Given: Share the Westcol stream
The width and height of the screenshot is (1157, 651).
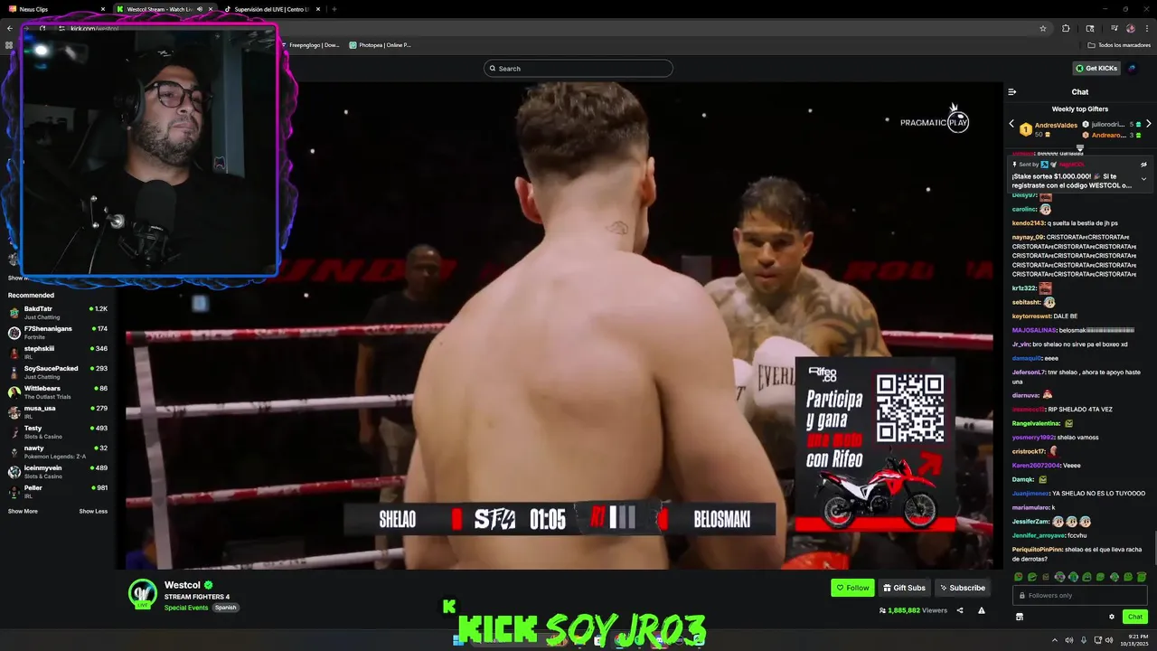Looking at the screenshot, I should [x=960, y=610].
